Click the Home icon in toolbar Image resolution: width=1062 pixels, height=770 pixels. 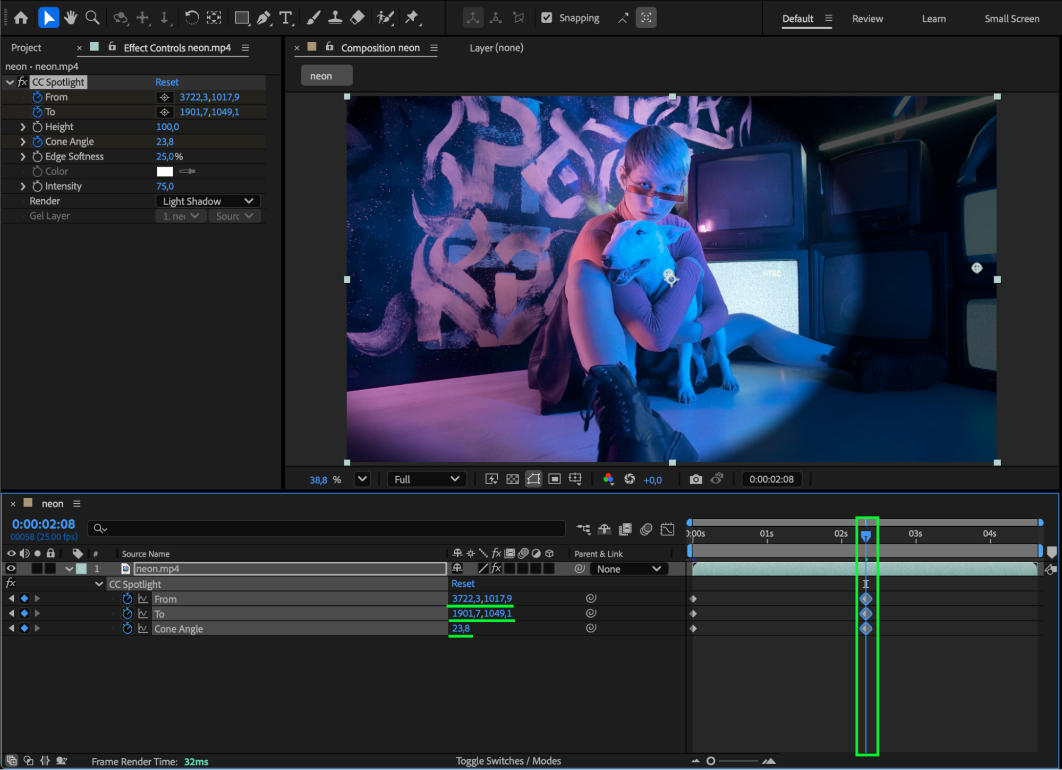(21, 18)
